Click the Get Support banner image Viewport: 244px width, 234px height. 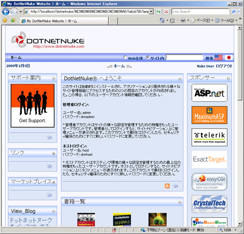tap(32, 106)
